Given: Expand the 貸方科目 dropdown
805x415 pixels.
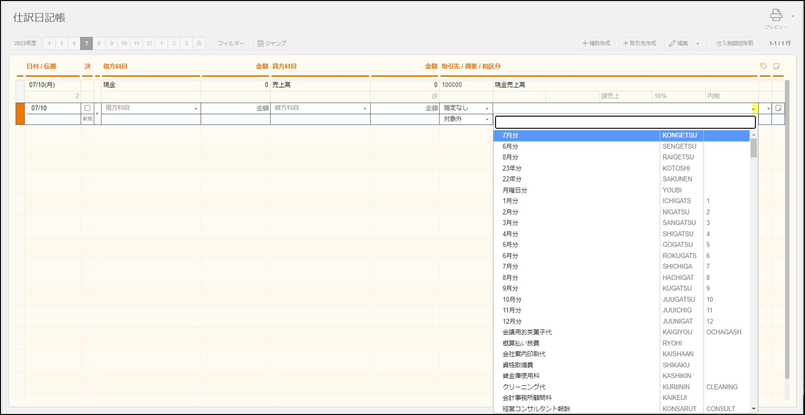Looking at the screenshot, I should point(365,108).
